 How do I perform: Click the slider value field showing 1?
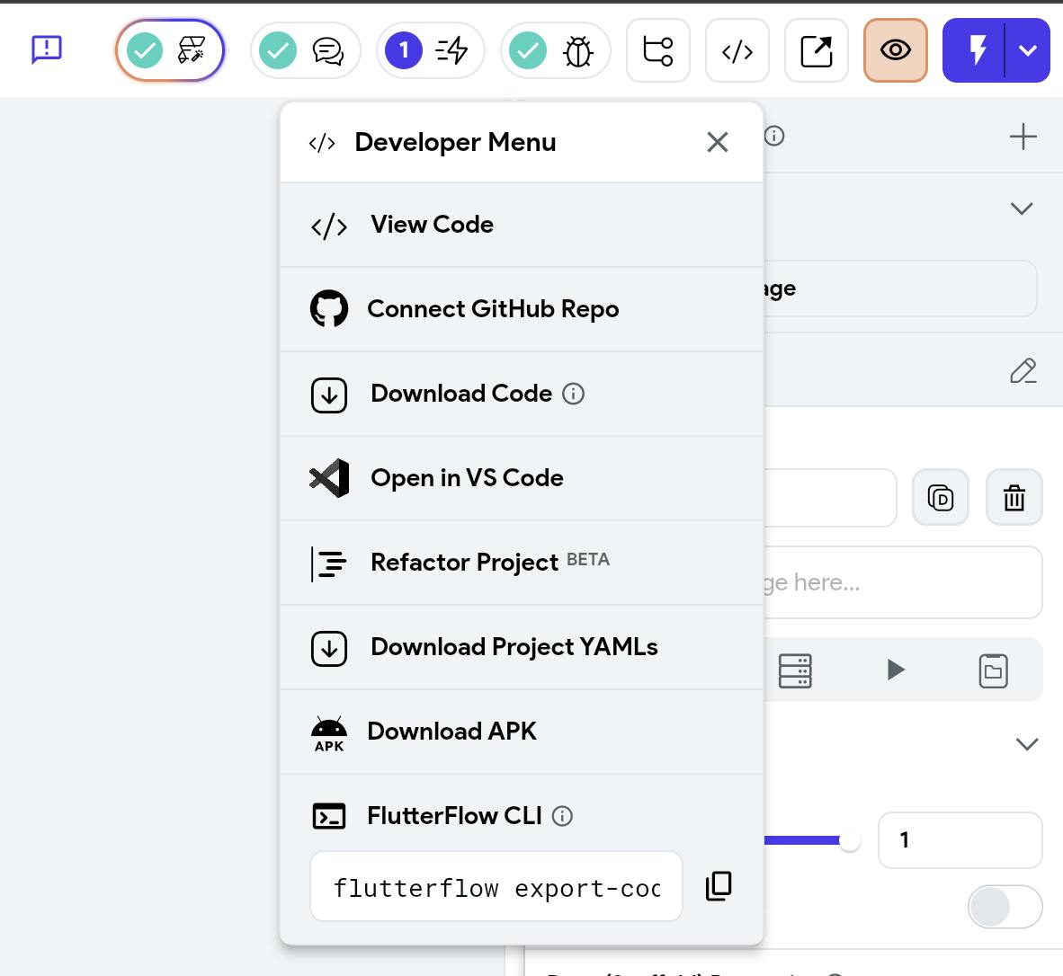960,840
